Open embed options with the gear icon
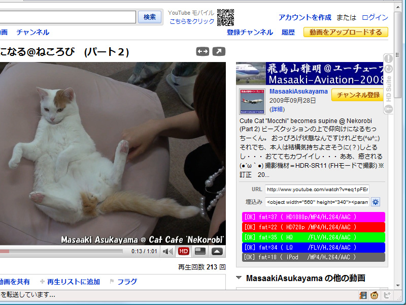The height and width of the screenshot is (305, 406). point(375,202)
